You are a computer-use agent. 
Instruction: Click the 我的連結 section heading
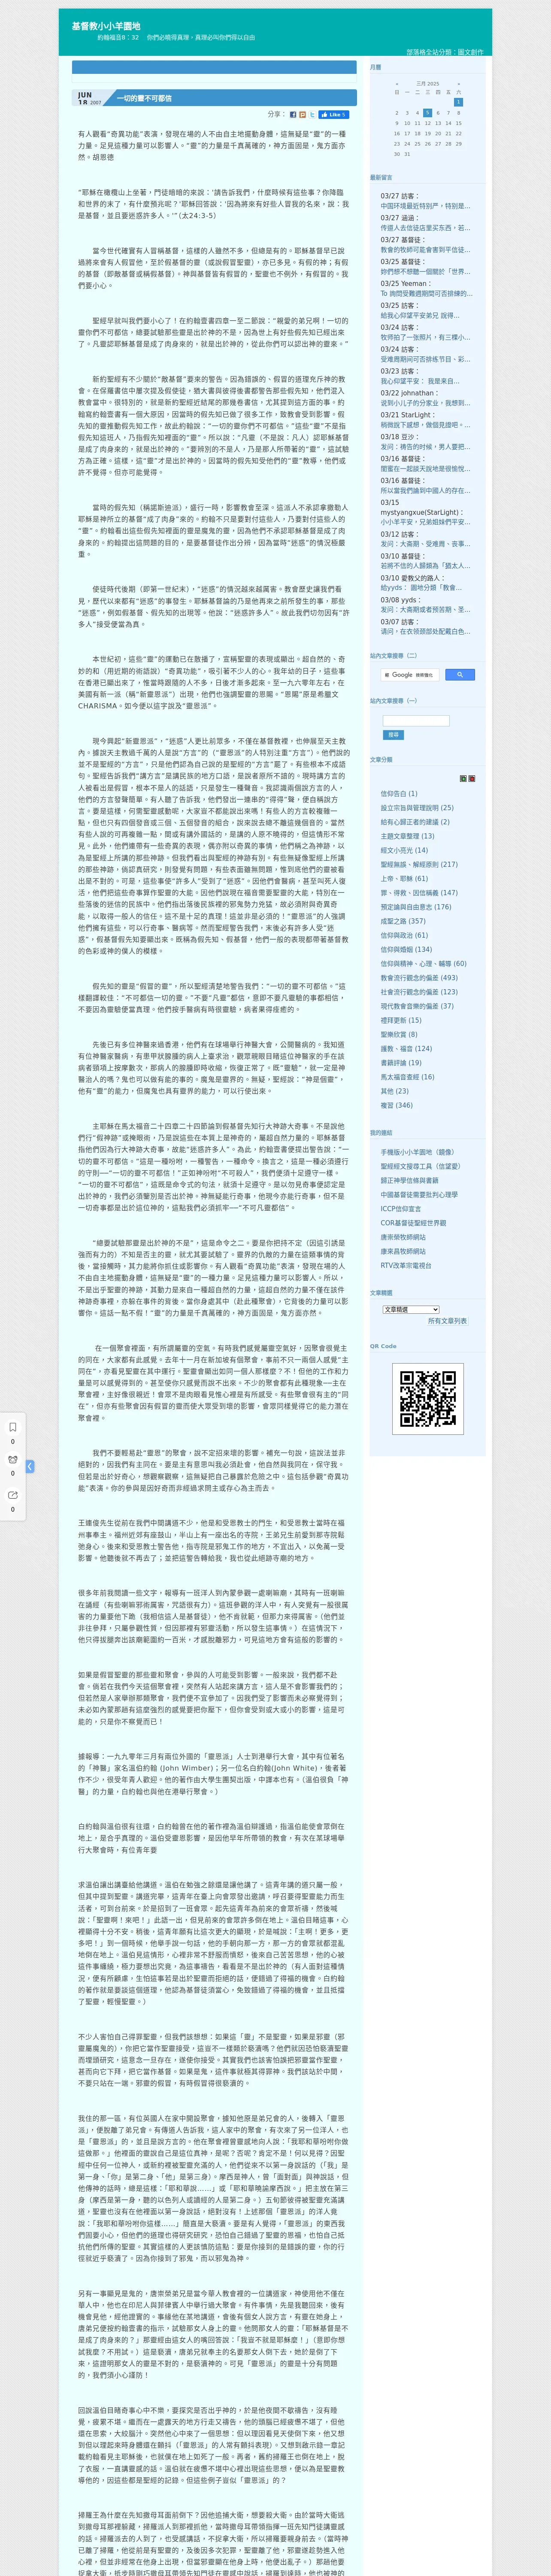click(x=381, y=1133)
